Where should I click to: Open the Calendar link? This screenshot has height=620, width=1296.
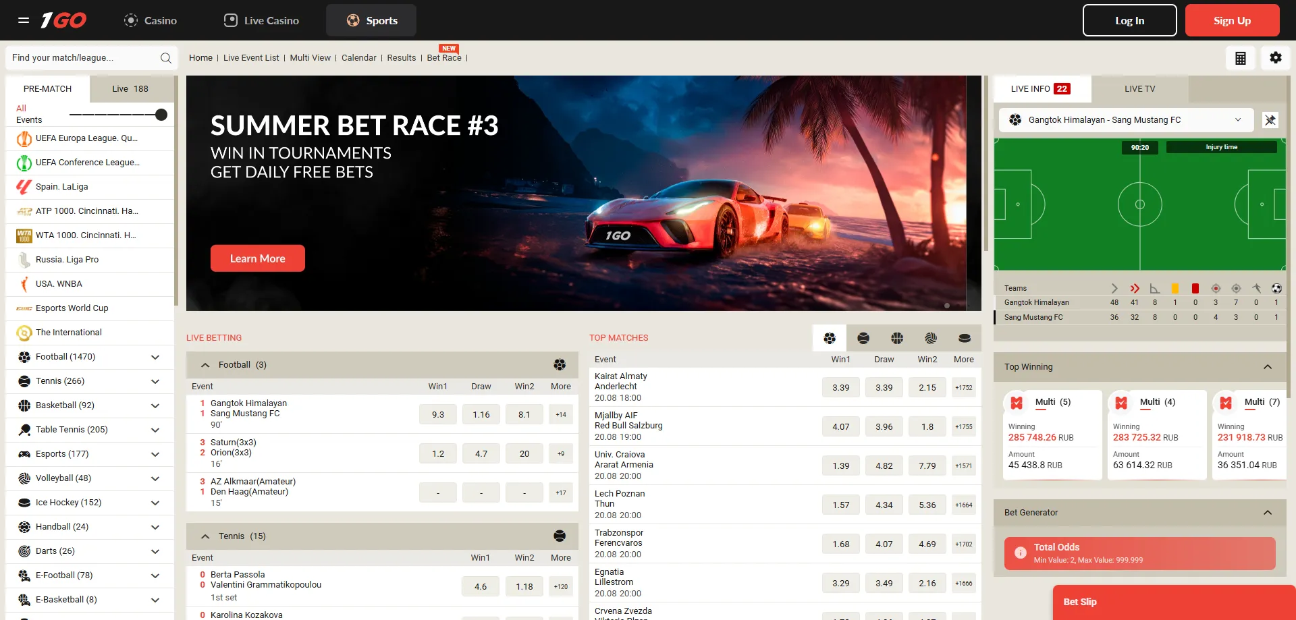[x=359, y=58]
